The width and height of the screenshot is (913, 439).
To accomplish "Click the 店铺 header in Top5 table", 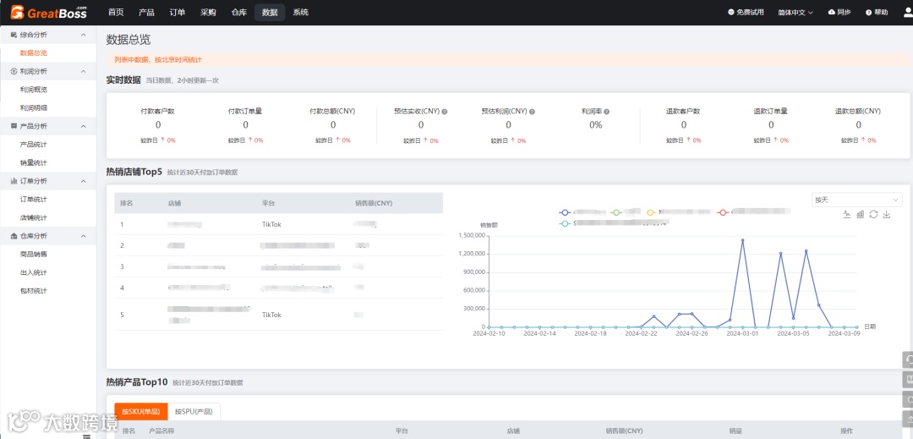I will 173,203.
